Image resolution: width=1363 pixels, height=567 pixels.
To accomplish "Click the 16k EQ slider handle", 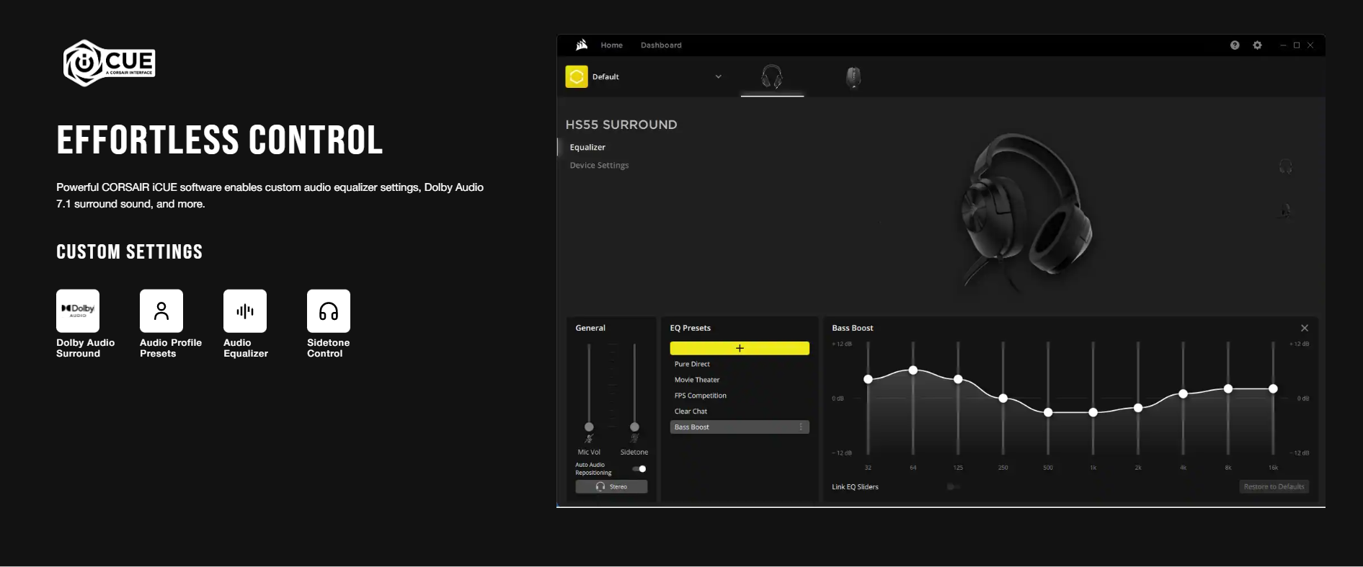I will (x=1273, y=388).
